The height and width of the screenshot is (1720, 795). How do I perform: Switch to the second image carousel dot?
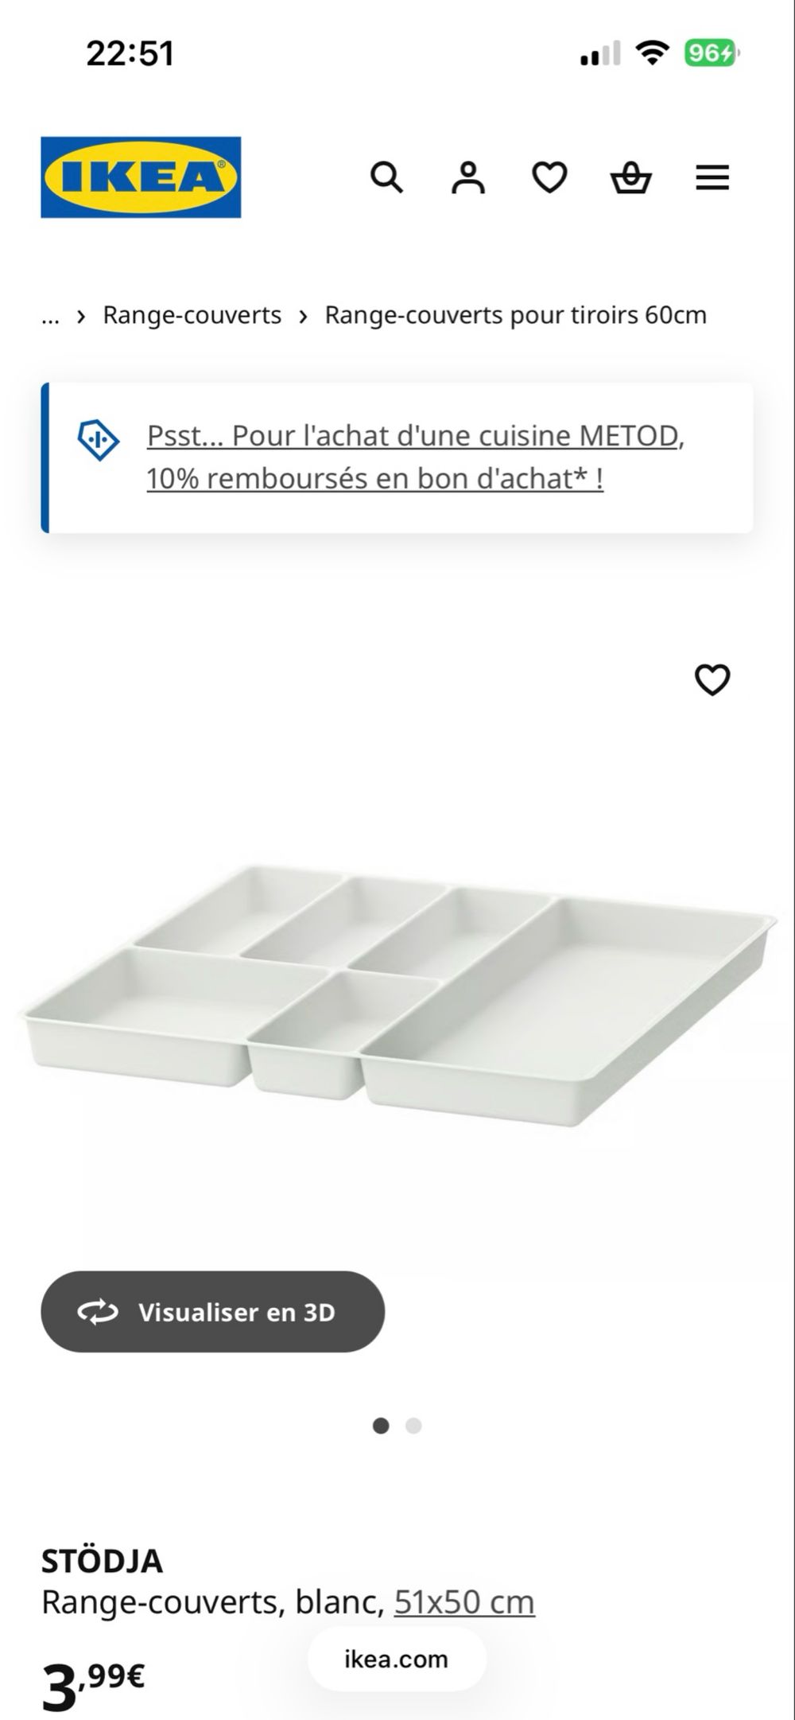[413, 1426]
